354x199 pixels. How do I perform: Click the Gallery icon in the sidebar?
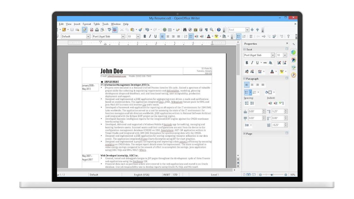click(293, 67)
